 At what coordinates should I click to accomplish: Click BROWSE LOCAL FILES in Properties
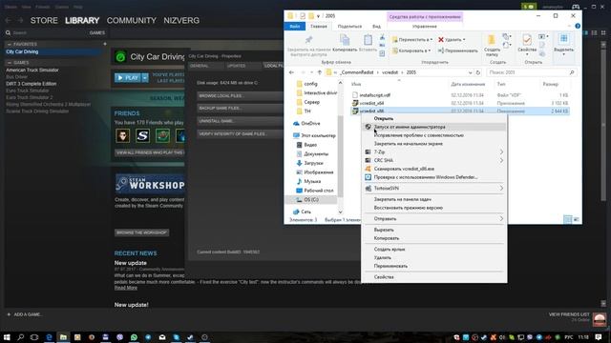[x=240, y=95]
